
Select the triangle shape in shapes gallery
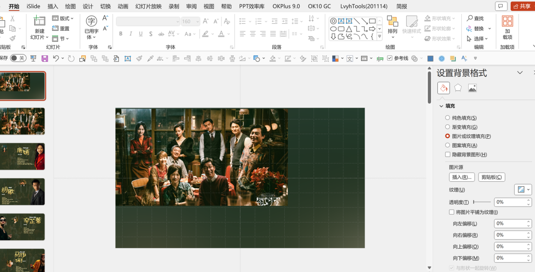[349, 29]
